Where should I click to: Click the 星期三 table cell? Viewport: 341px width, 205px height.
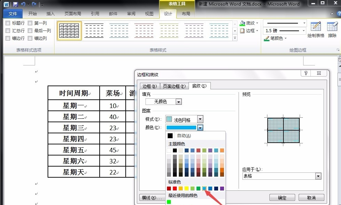pyautogui.click(x=74, y=127)
